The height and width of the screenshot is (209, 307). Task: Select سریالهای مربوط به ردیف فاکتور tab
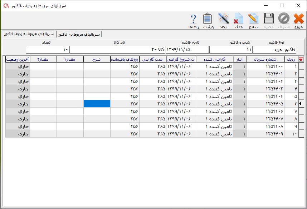[29, 34]
